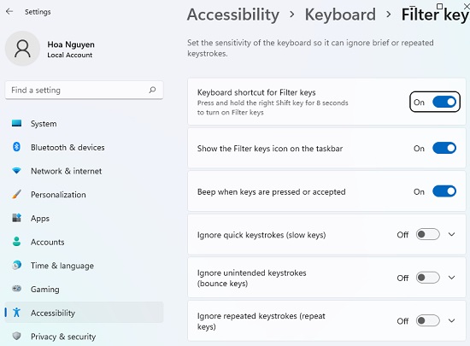Click the Privacy & security shield icon
The width and height of the screenshot is (470, 346).
tap(16, 336)
